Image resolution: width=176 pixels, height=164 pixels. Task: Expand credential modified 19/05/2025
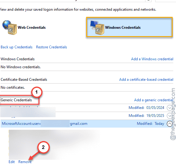169,116
